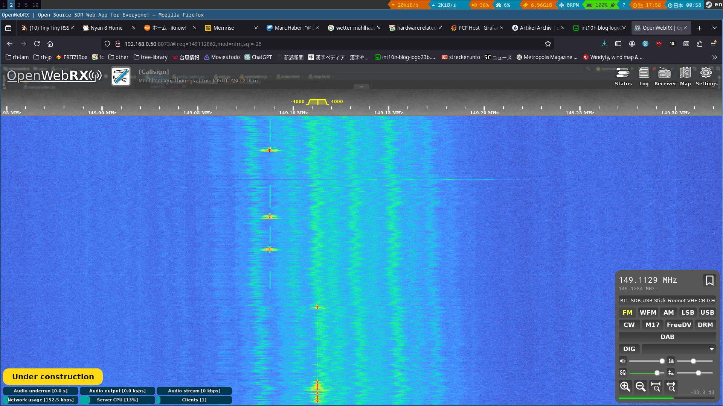
Task: Show more bookmarks with the double chevron
Action: (714, 57)
